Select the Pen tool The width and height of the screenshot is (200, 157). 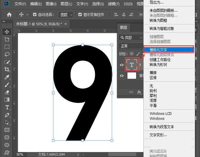pos(7,115)
